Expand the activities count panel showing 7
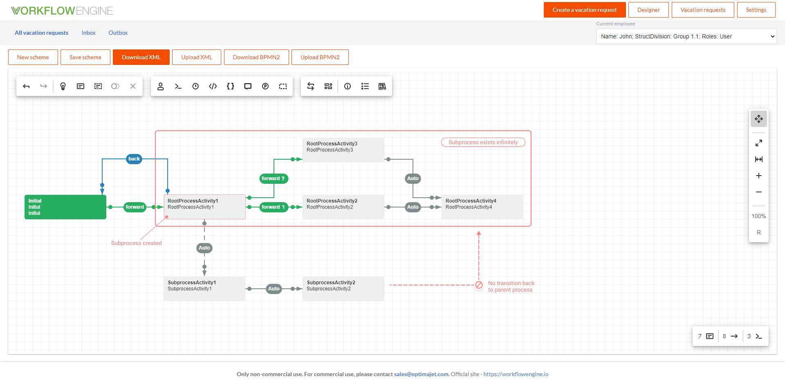This screenshot has width=785, height=388. pos(706,336)
